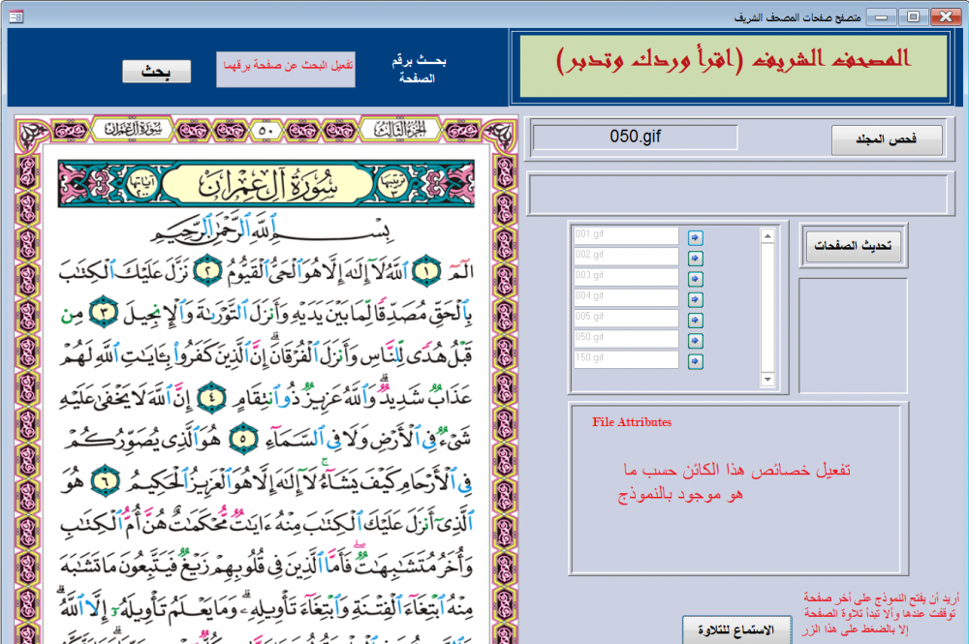Click the application icon in the title bar
969x644 pixels.
(x=16, y=16)
